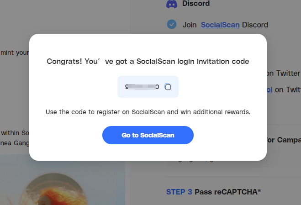Click the "on Twitter" text behind the dialog
This screenshot has height=205, width=301.
coord(283,73)
